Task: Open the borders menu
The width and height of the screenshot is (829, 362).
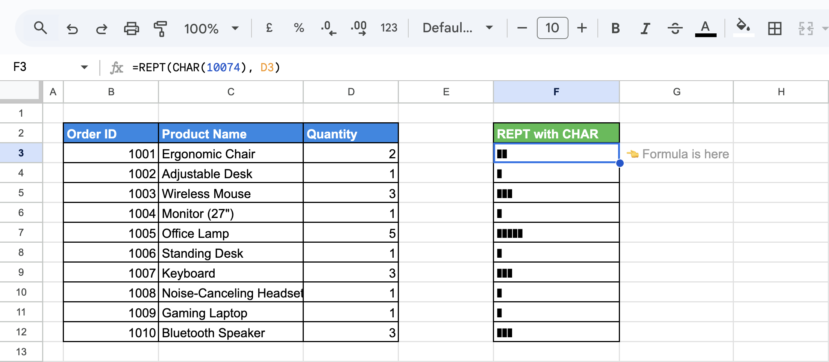Action: click(775, 28)
